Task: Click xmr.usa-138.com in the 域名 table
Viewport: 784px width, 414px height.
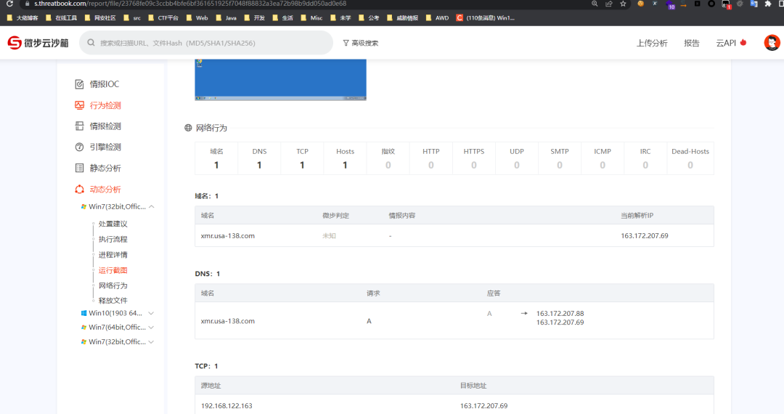Action: (x=227, y=235)
